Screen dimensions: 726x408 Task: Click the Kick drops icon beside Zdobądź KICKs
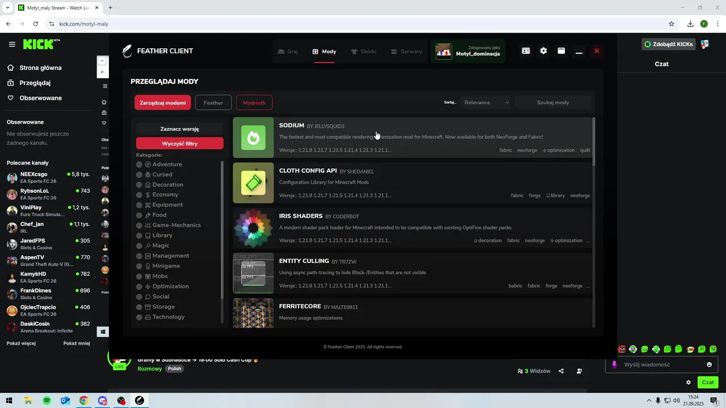tap(704, 44)
